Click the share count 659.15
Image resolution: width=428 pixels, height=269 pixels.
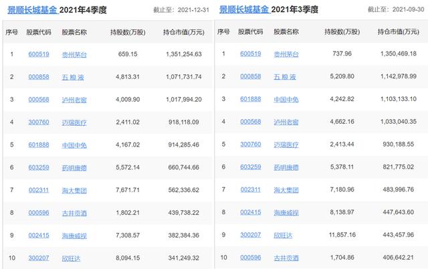pos(128,54)
